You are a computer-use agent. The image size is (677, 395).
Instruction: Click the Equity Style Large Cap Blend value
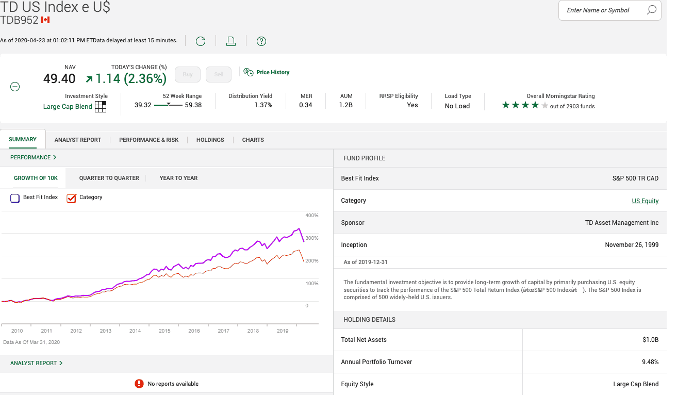tap(636, 384)
